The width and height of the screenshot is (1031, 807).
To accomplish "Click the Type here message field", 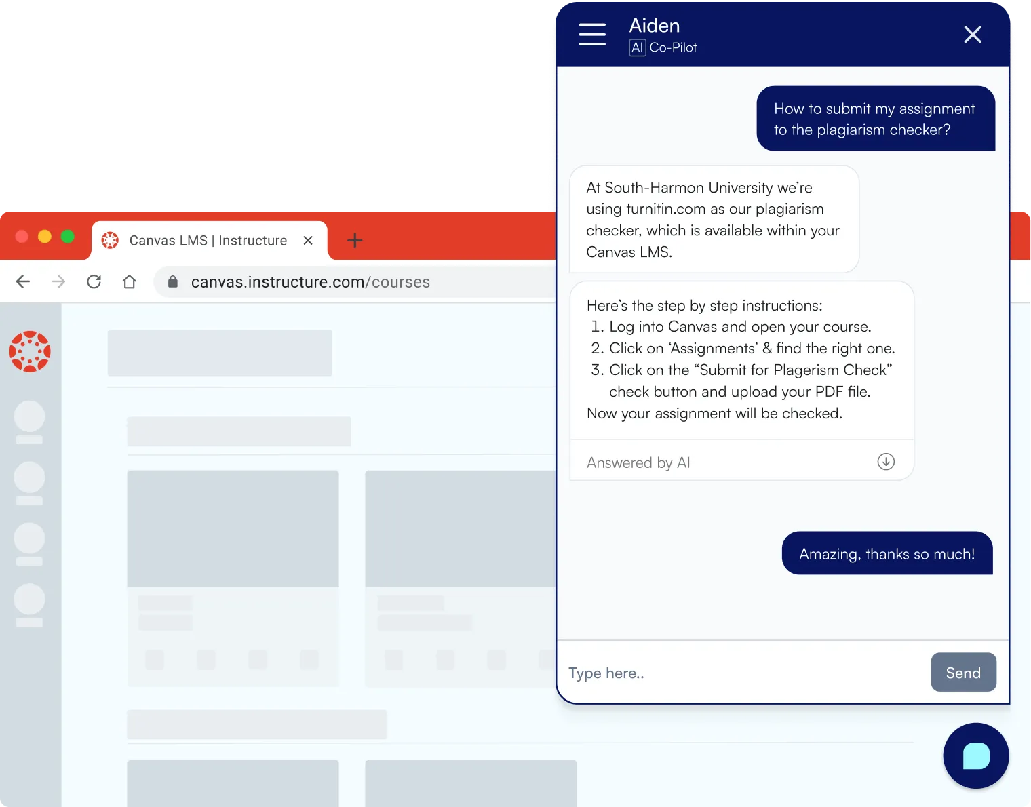I will pyautogui.click(x=678, y=672).
